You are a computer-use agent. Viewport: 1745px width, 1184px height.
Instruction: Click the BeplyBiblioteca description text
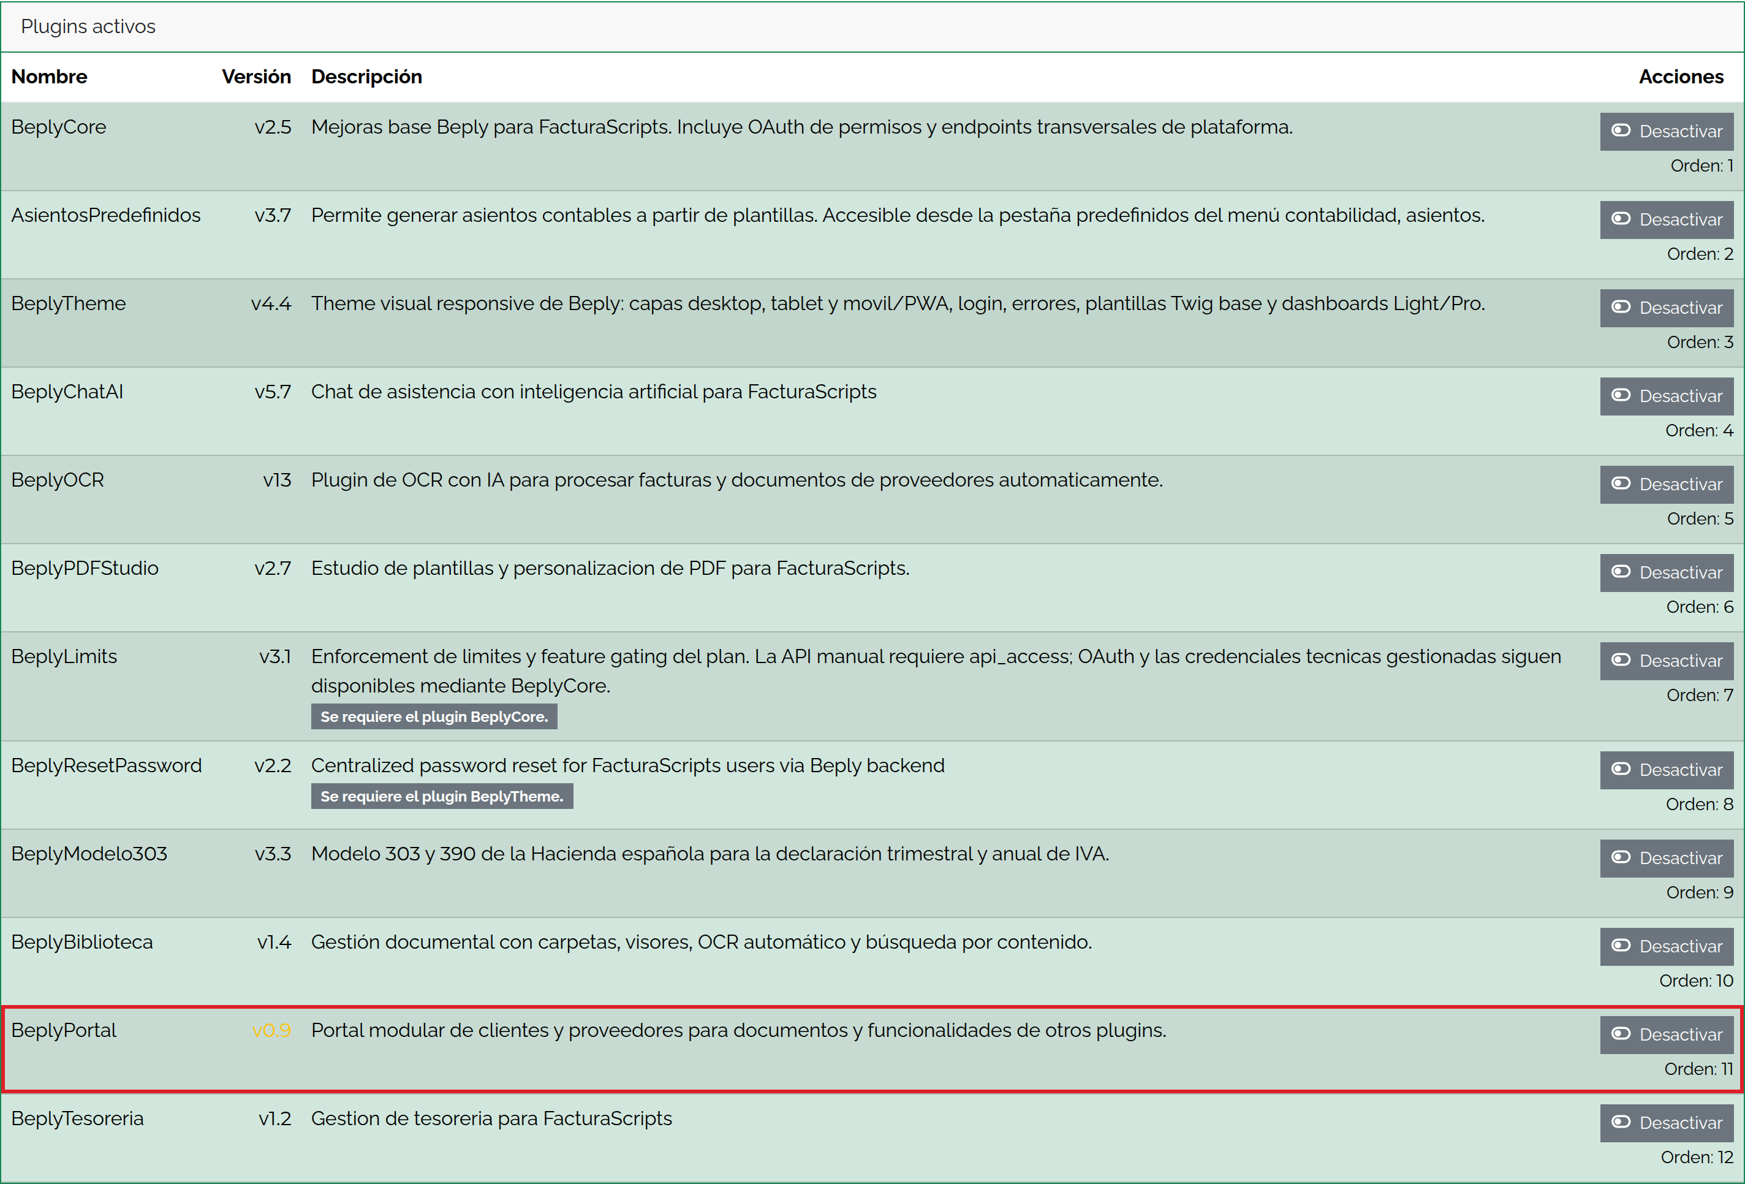pyautogui.click(x=702, y=941)
